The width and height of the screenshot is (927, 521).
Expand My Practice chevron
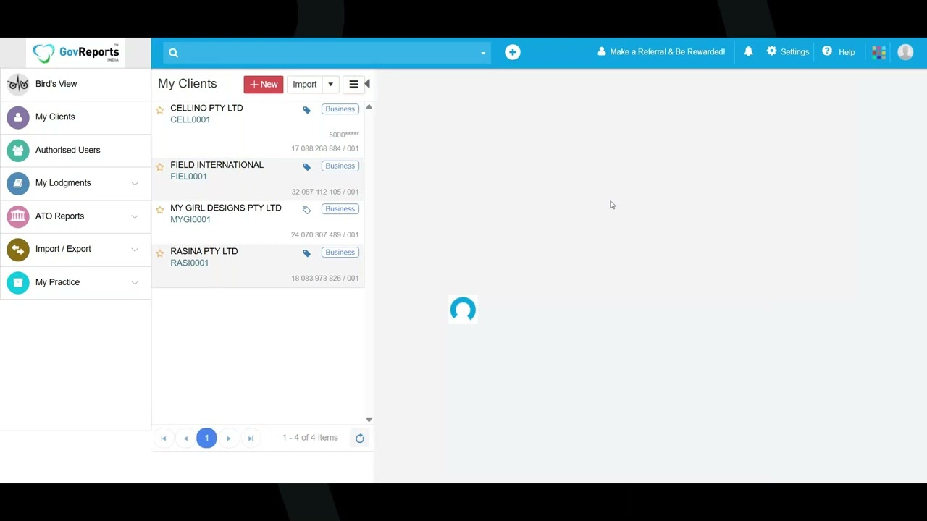(x=135, y=282)
